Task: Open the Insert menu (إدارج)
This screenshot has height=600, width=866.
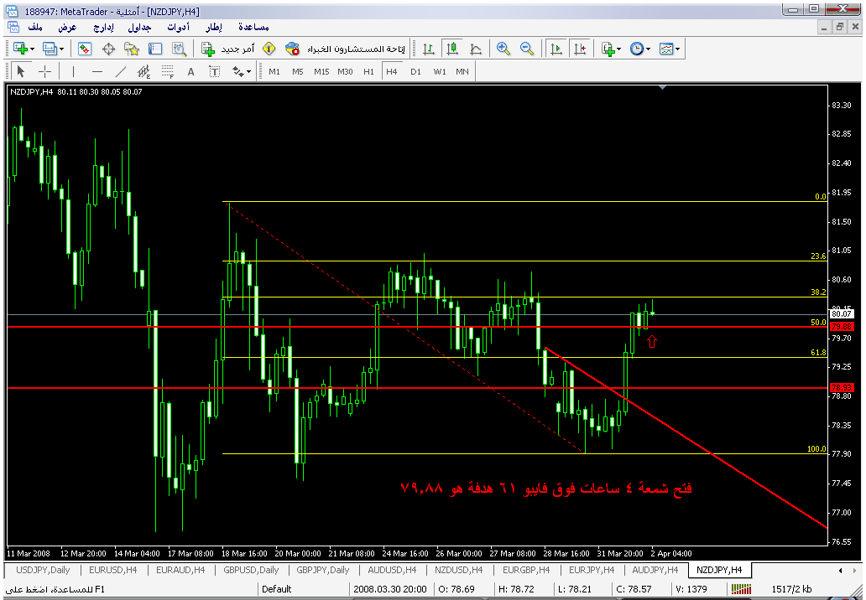Action: [103, 27]
